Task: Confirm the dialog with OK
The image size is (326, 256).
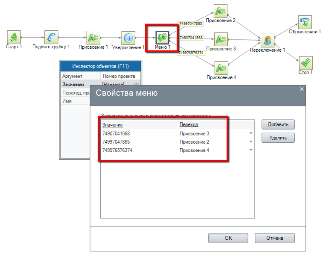Action: 228,238
